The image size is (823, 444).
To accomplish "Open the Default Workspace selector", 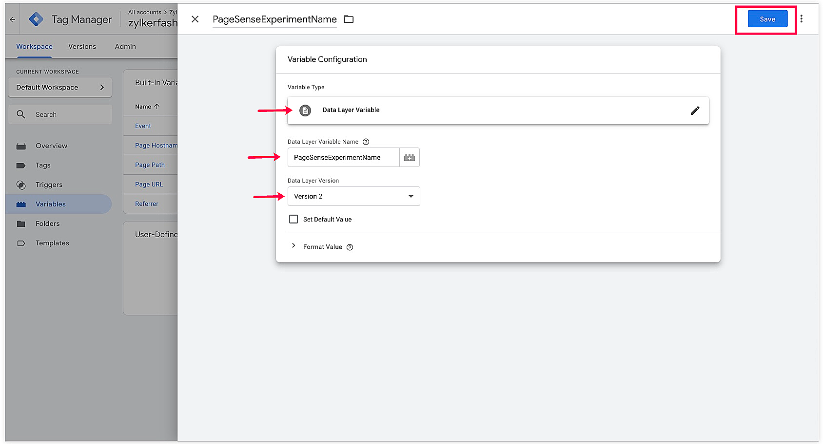I will point(60,87).
